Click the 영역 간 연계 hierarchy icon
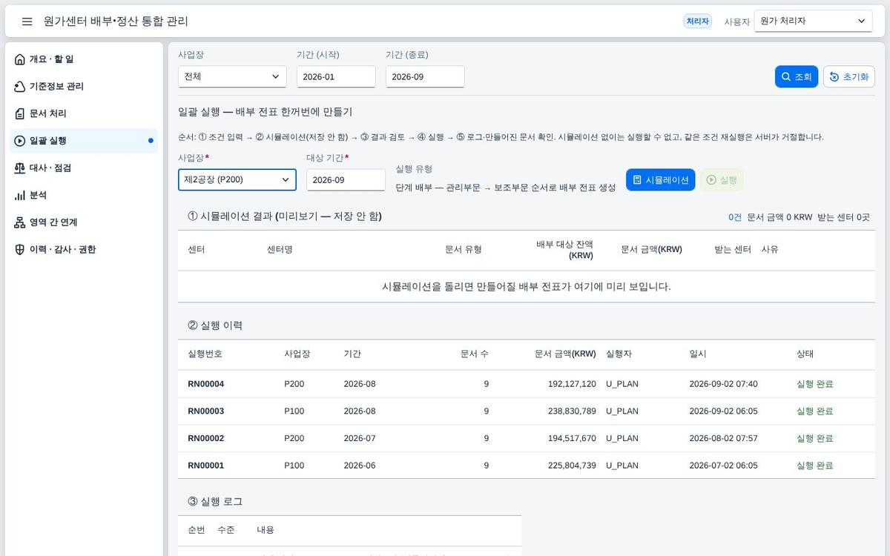The image size is (890, 556). click(x=20, y=222)
